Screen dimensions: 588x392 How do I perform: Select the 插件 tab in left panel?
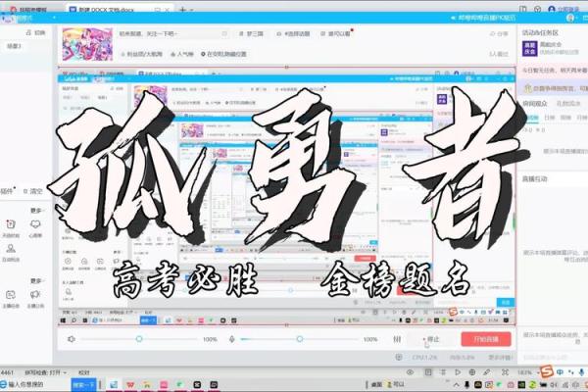pos(7,191)
